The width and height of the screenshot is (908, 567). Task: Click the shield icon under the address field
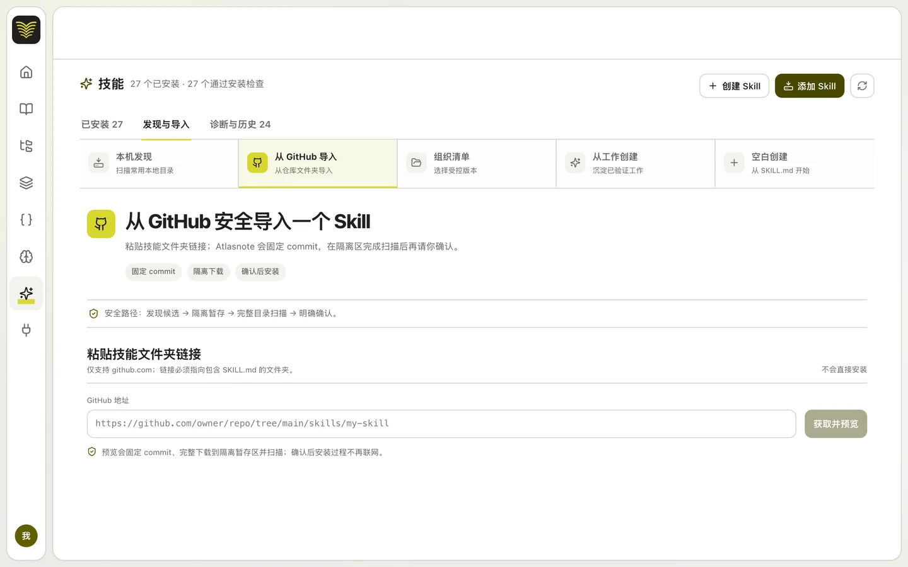point(92,452)
